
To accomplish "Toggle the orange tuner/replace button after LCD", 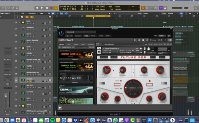I will pos(143,8).
